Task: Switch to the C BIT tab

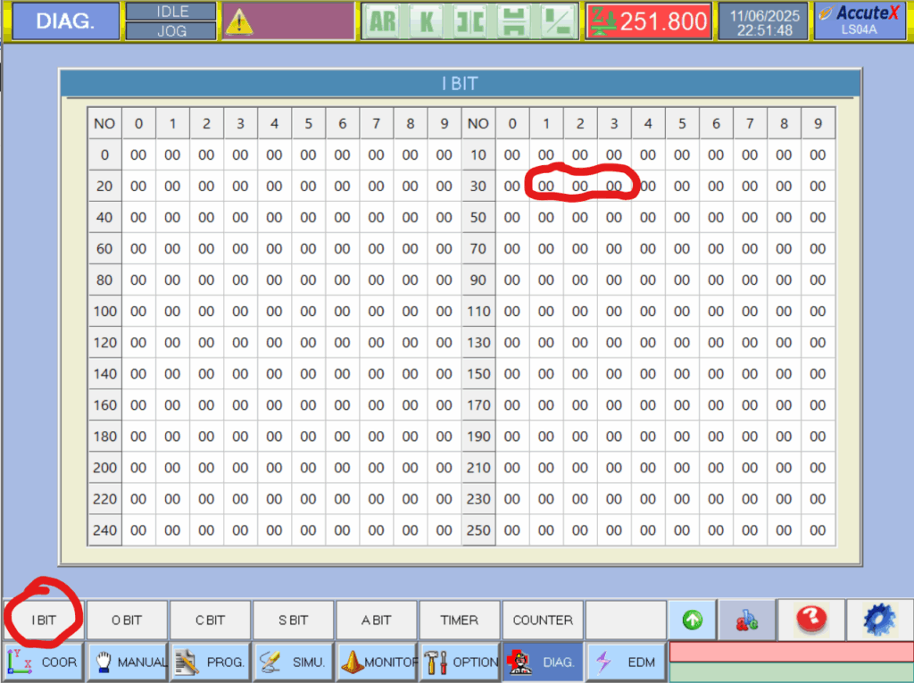Action: tap(210, 620)
